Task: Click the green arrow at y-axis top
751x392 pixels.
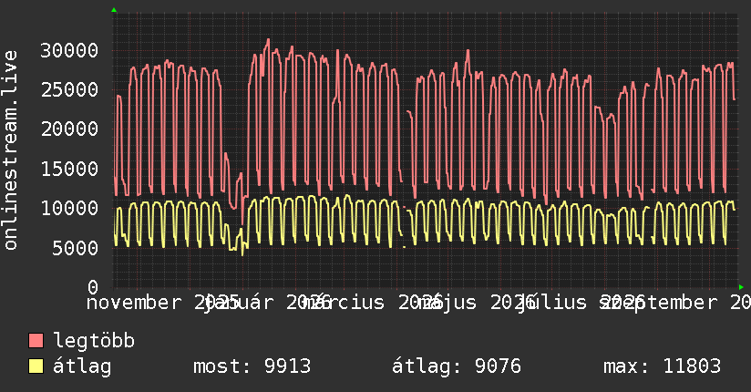Action: click(x=114, y=10)
